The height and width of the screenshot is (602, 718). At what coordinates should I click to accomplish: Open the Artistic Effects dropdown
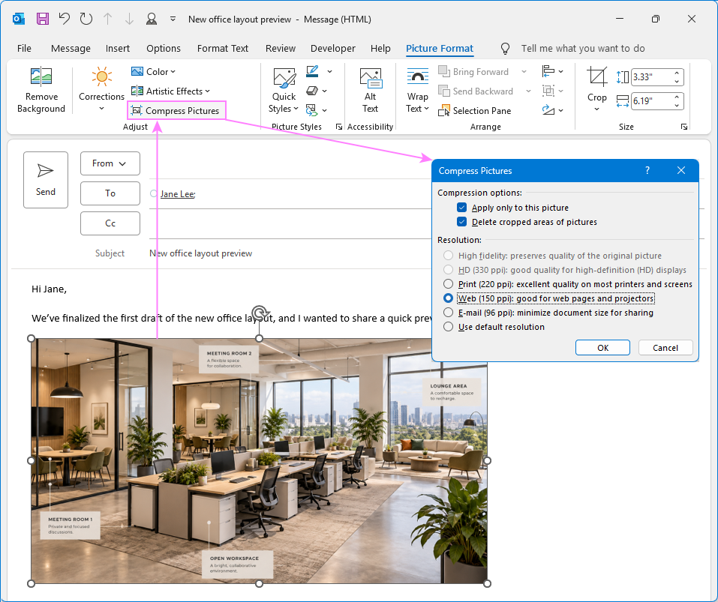click(x=170, y=91)
